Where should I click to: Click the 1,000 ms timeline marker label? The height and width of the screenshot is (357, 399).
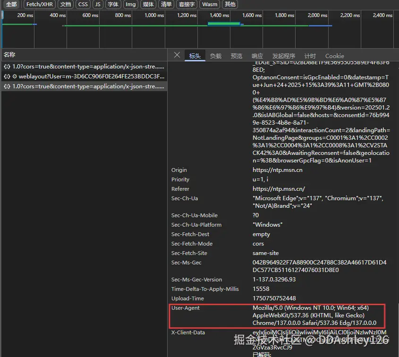(x=154, y=15)
